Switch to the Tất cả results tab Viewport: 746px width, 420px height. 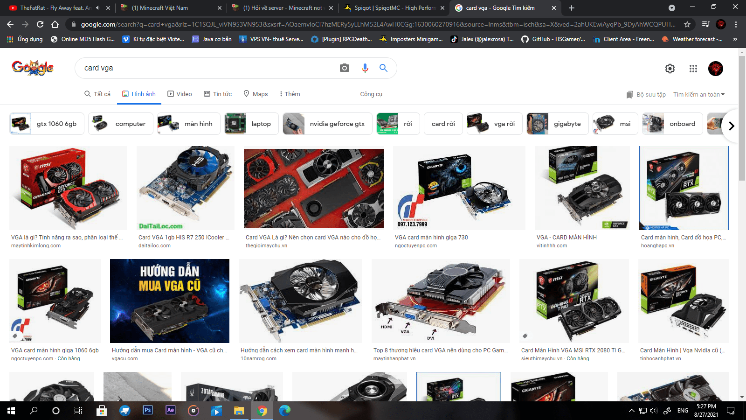(x=97, y=94)
